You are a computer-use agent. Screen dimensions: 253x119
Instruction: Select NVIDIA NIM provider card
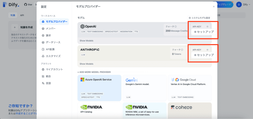point(144,111)
